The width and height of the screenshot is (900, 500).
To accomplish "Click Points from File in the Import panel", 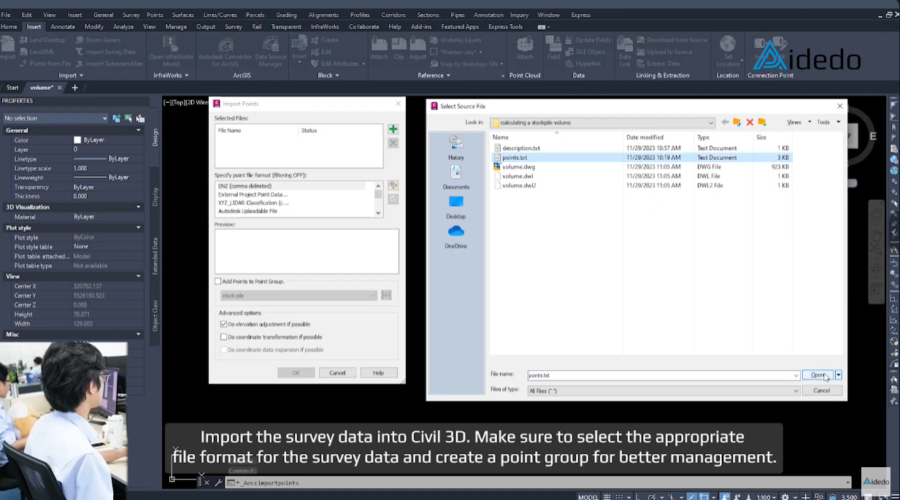I will (x=45, y=64).
